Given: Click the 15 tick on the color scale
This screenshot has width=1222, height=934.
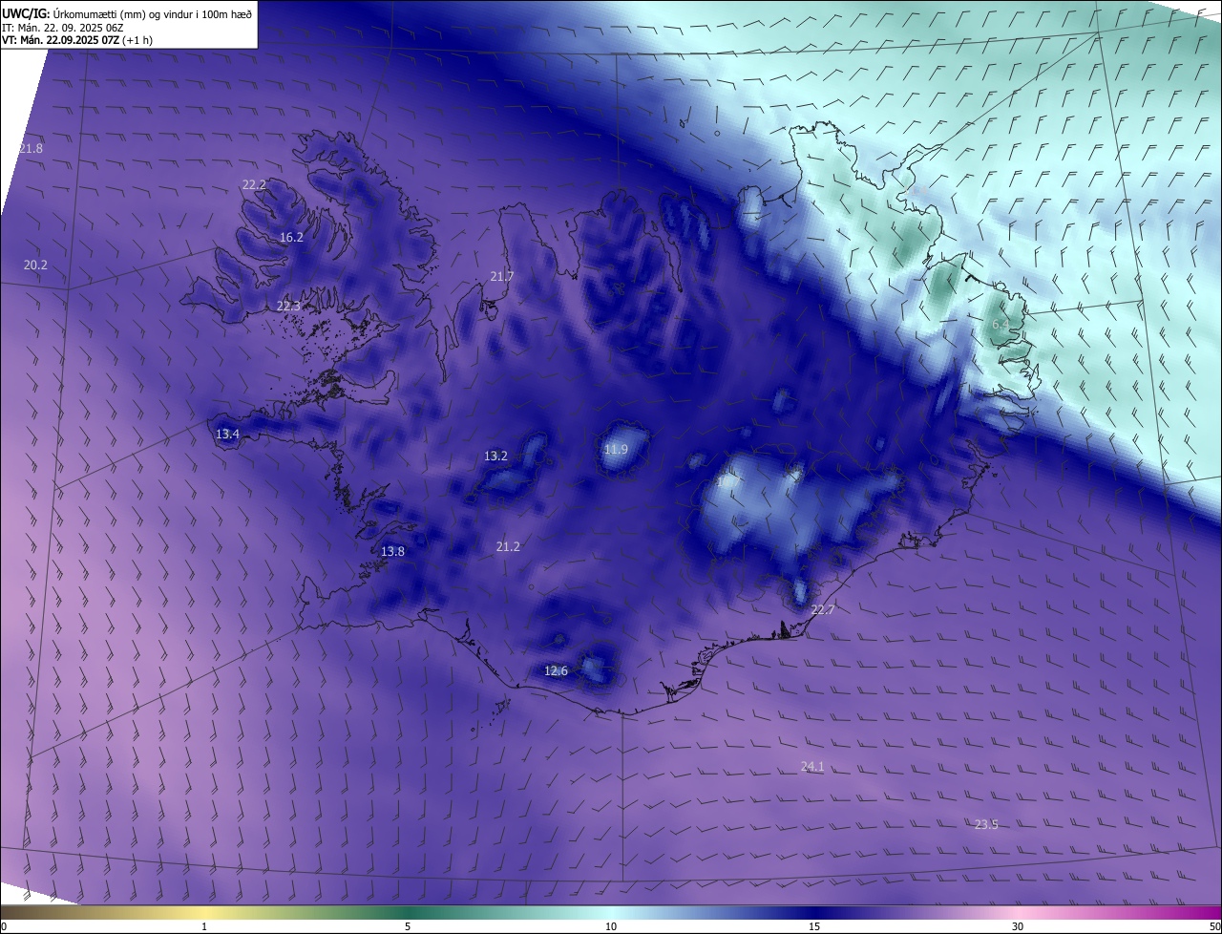Looking at the screenshot, I should [x=814, y=926].
